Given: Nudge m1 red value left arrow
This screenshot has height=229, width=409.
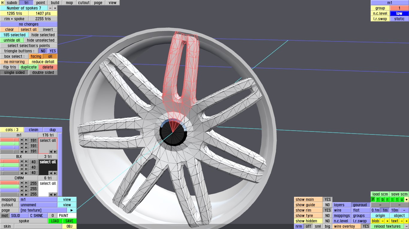Looking at the screenshot, I should [x=22, y=140].
